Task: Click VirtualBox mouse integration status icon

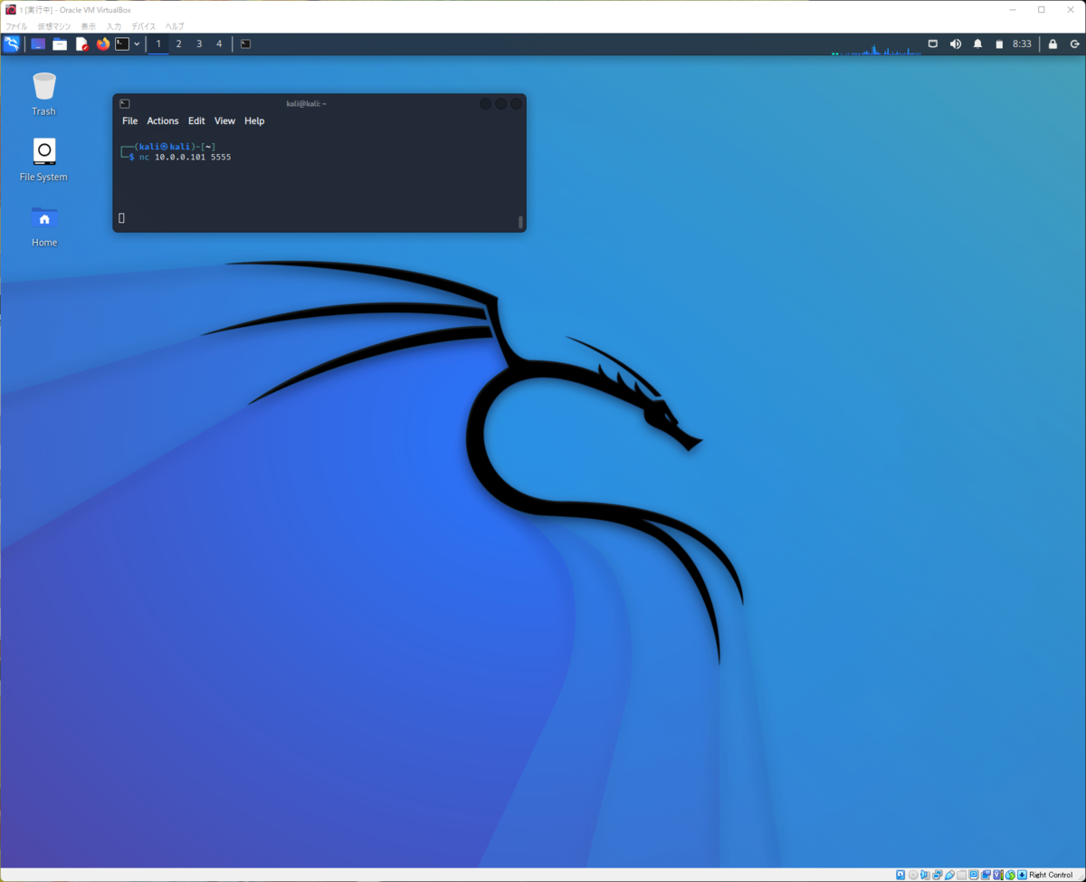Action: (x=1010, y=875)
